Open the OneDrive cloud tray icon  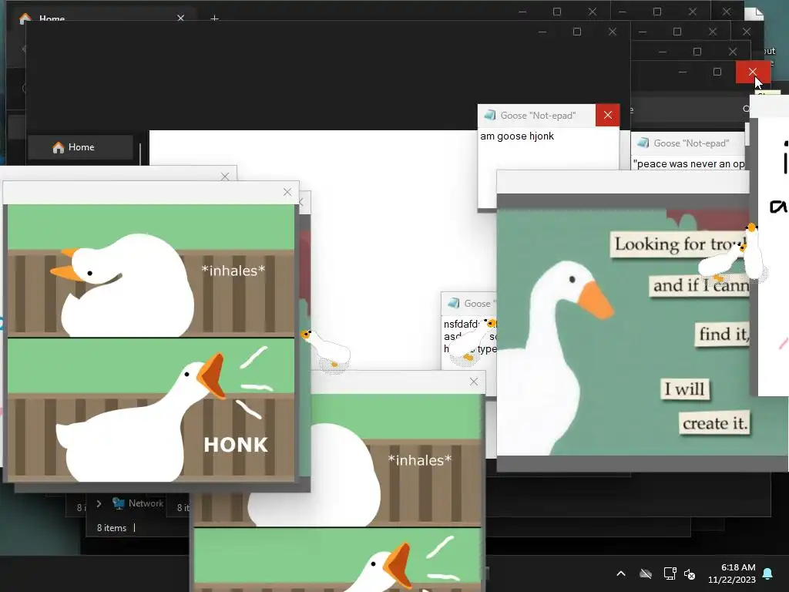tap(646, 573)
